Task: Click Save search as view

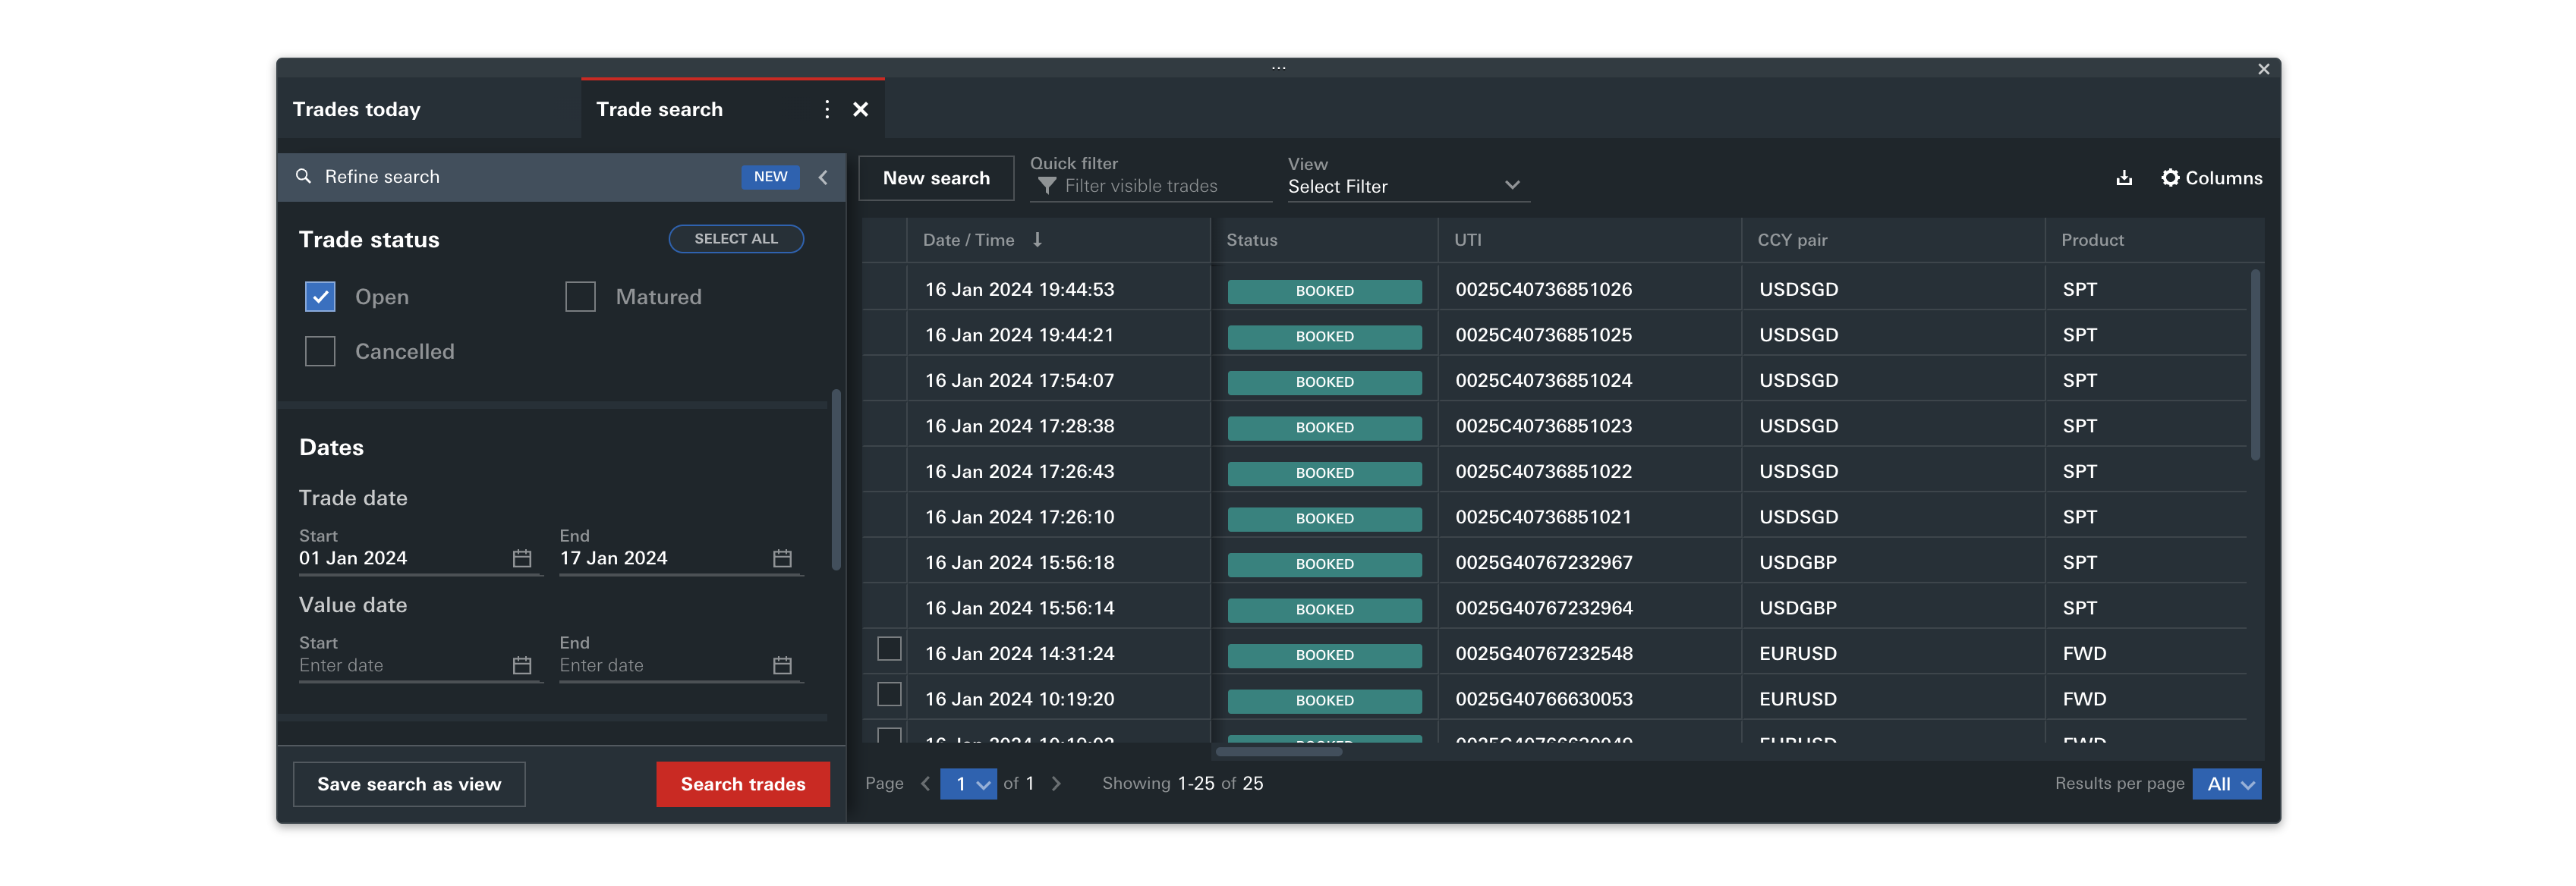Action: click(408, 783)
